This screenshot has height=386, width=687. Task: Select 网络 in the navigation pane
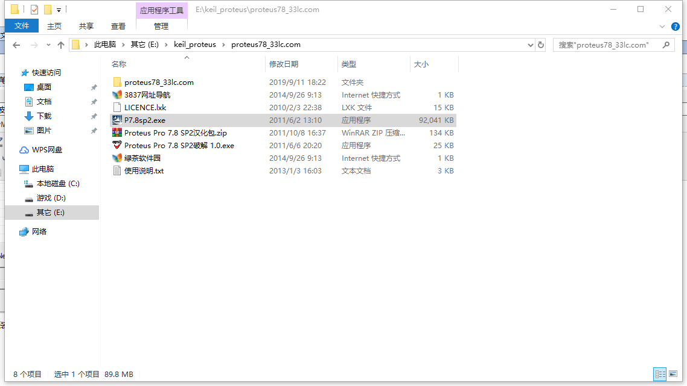(x=39, y=232)
